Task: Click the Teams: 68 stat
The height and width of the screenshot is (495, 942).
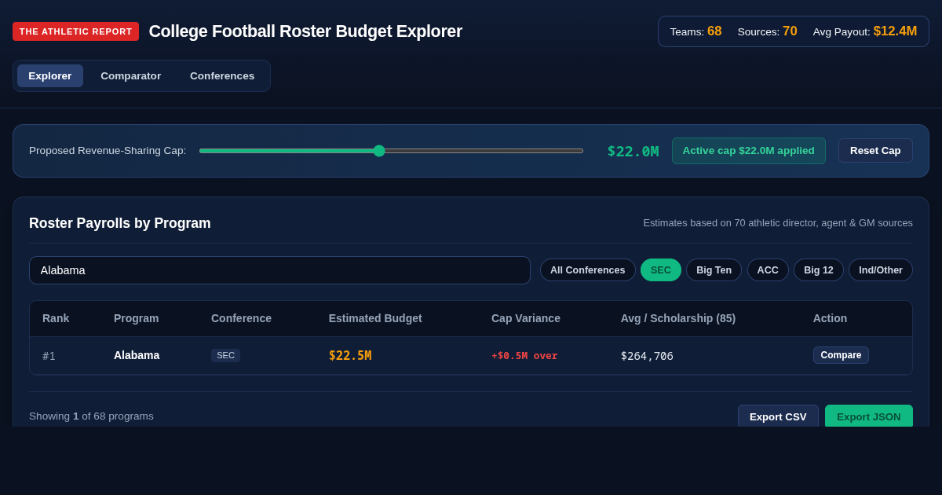Action: coord(696,31)
